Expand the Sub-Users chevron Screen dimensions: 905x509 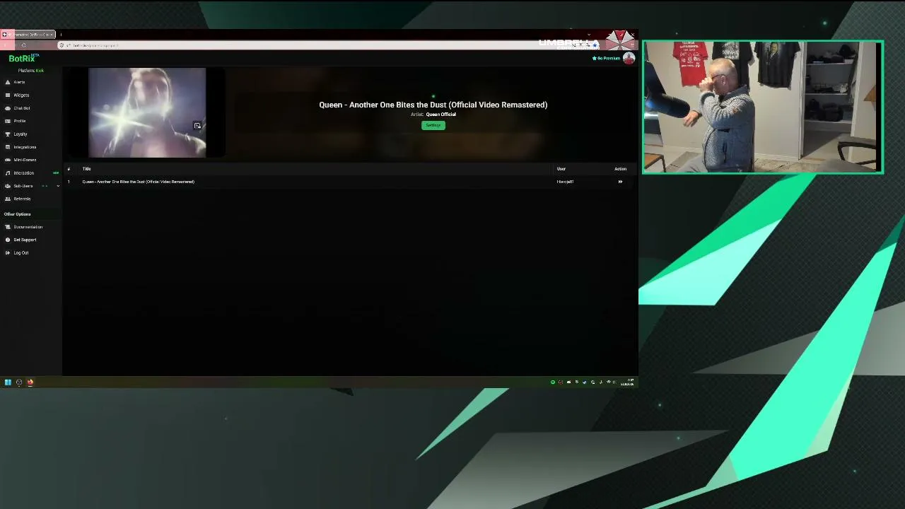point(58,186)
